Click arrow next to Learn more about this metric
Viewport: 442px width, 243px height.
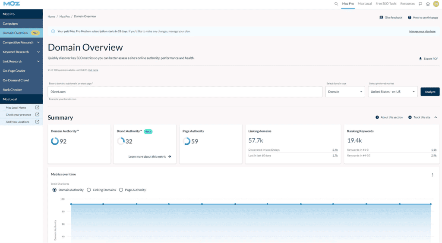point(169,157)
